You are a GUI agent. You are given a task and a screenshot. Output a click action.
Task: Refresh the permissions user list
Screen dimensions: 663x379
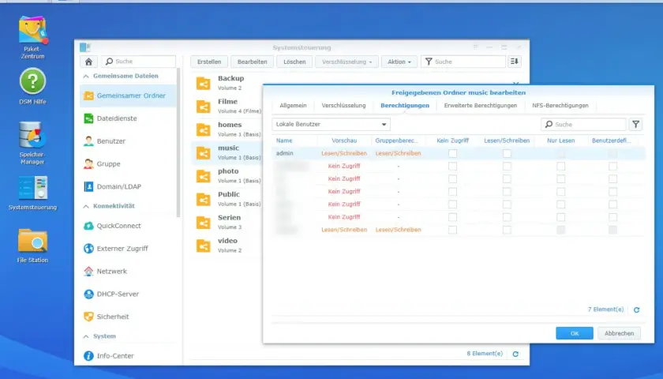click(x=636, y=310)
